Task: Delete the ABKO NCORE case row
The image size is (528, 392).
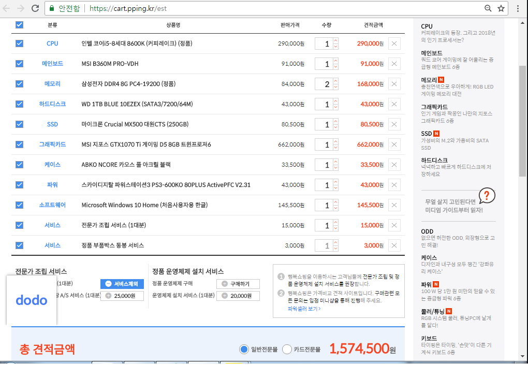Action: point(394,165)
